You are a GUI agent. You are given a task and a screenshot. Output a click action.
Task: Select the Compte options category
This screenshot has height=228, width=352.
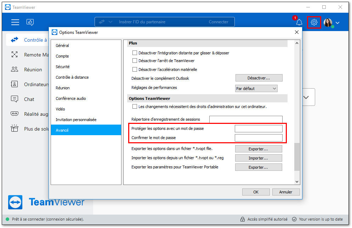(86, 56)
